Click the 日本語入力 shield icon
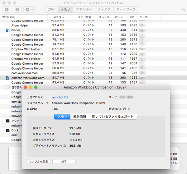This screenshot has height=174, width=187. click(8, 88)
